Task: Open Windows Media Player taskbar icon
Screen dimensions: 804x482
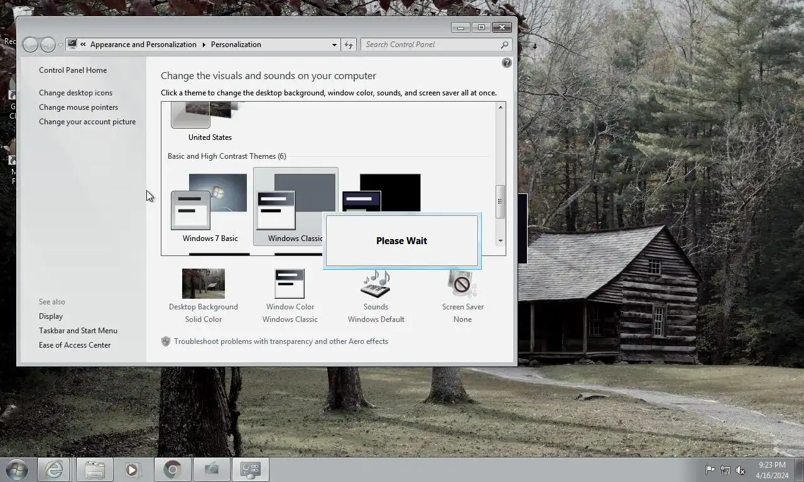Action: (x=132, y=469)
